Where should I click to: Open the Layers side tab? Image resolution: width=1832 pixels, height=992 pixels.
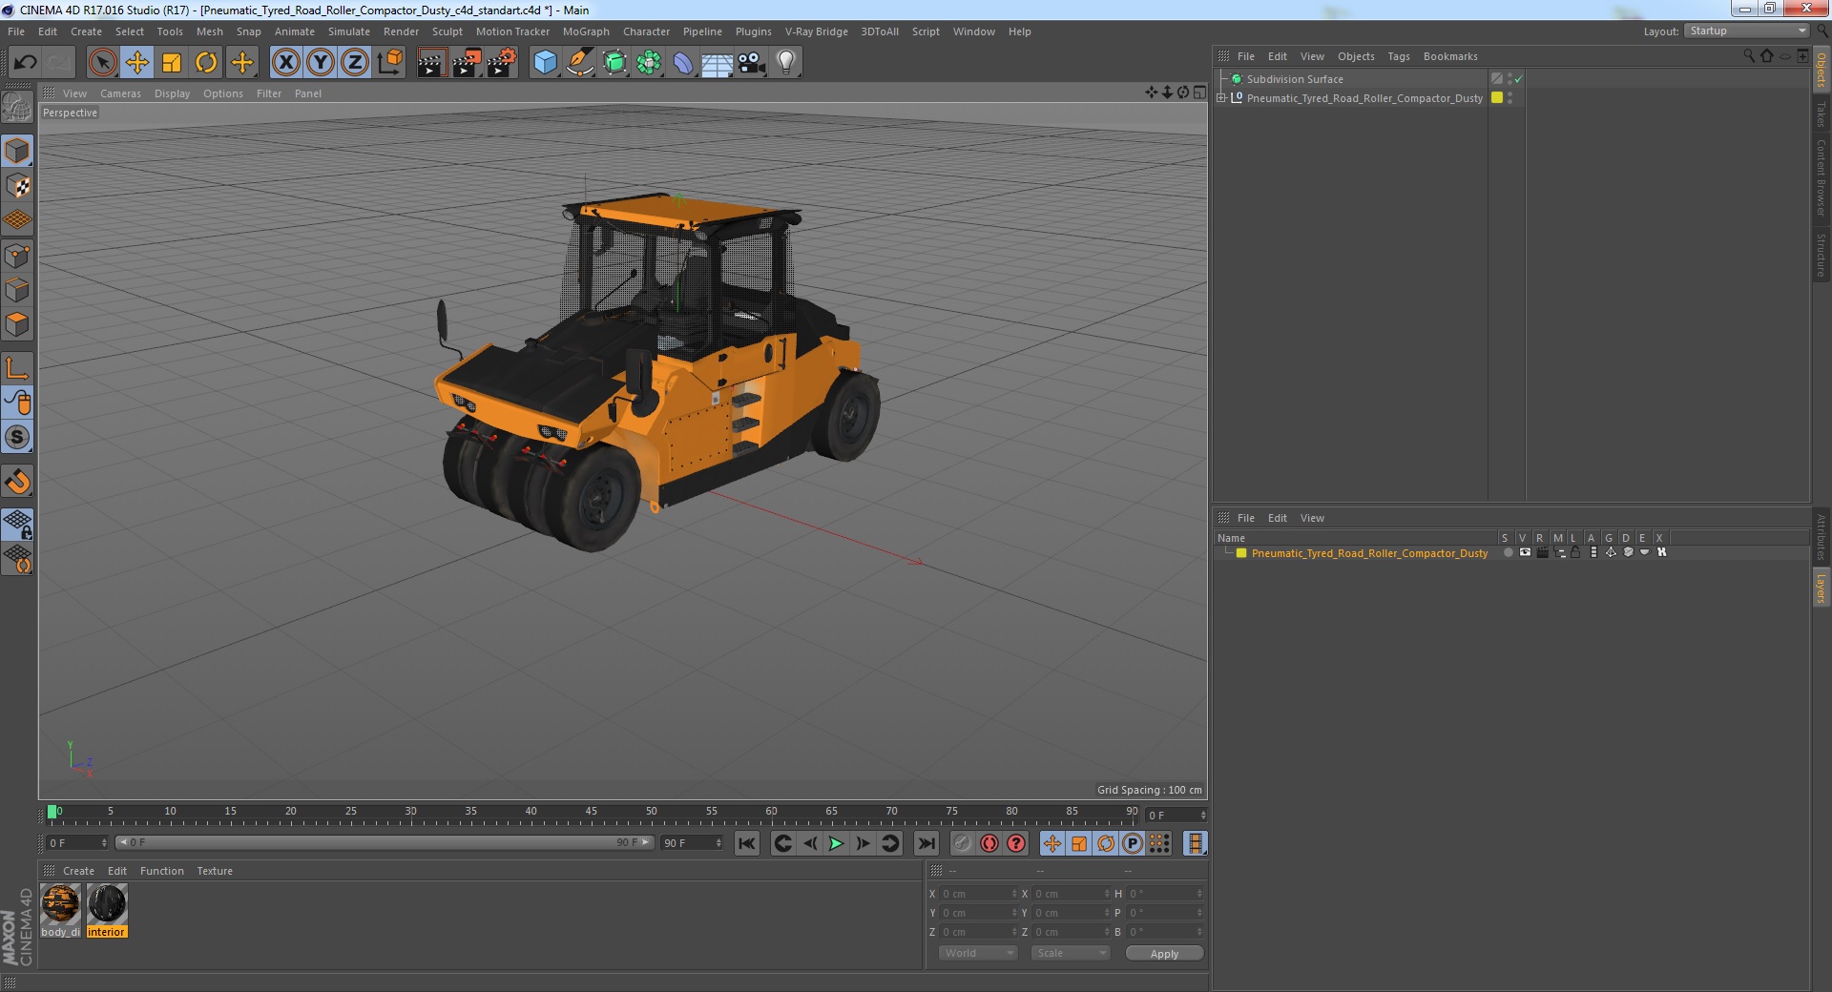click(x=1822, y=589)
